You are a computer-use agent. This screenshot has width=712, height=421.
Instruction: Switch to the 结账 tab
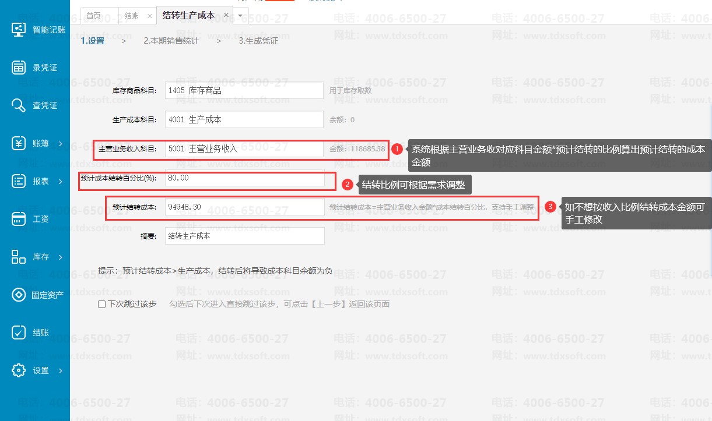click(132, 16)
